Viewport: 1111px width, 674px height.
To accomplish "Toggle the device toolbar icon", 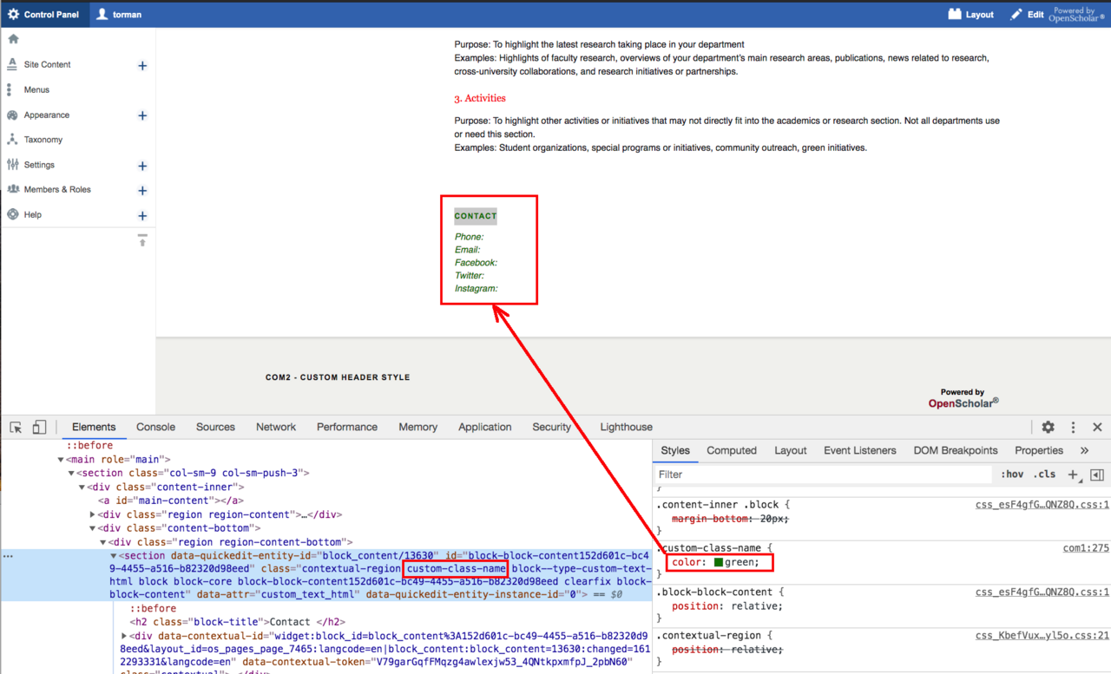I will tap(39, 428).
